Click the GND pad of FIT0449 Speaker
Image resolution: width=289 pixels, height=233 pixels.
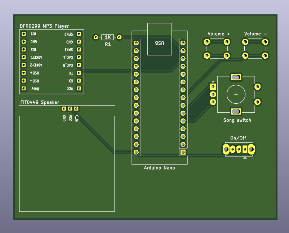coord(64,109)
